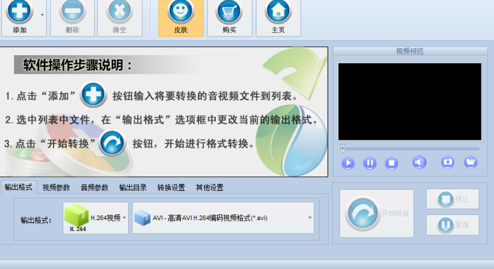Viewport: 494px width, 269px height.
Task: Open the snapshot folder icon
Action: (471, 162)
